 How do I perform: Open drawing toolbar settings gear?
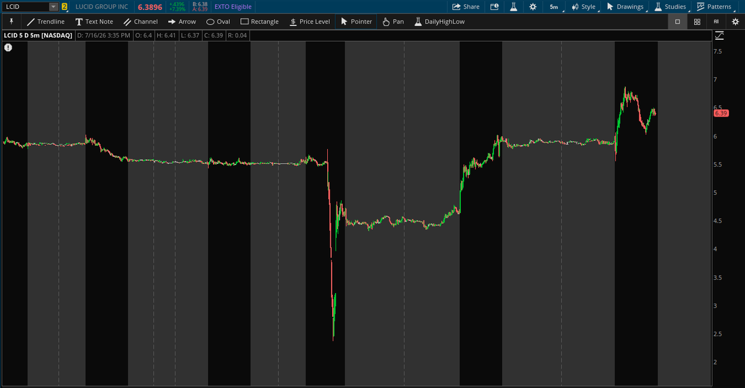pos(735,21)
